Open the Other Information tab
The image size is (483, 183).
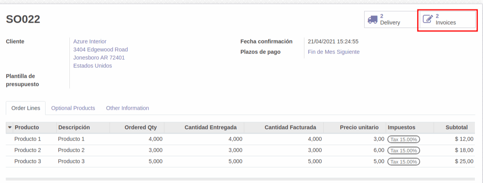coord(127,108)
